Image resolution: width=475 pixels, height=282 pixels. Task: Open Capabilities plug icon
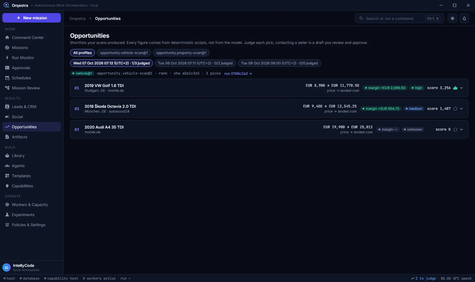[7, 186]
